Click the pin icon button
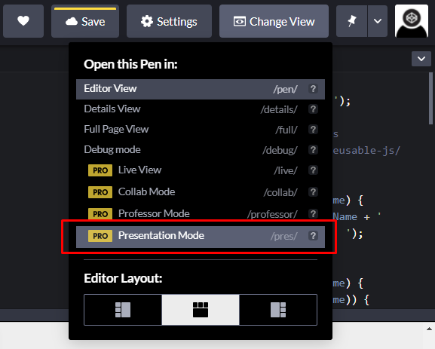The width and height of the screenshot is (435, 349). pyautogui.click(x=352, y=21)
